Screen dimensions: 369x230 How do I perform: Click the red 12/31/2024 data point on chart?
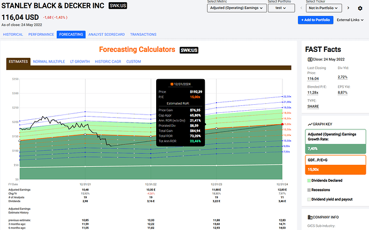pyautogui.click(x=281, y=125)
